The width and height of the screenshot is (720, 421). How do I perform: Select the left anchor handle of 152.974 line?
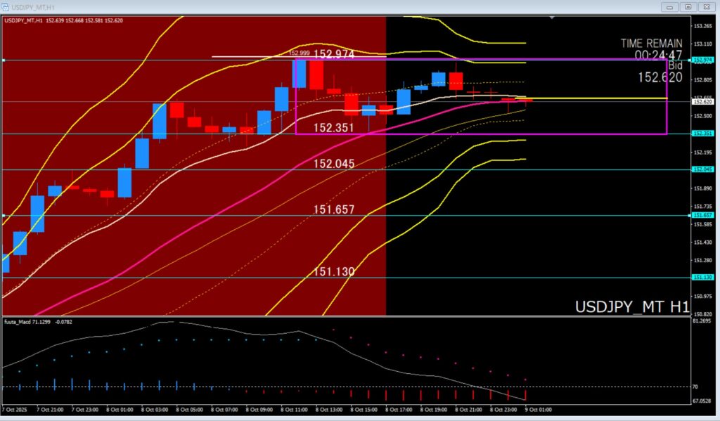[x=4, y=60]
